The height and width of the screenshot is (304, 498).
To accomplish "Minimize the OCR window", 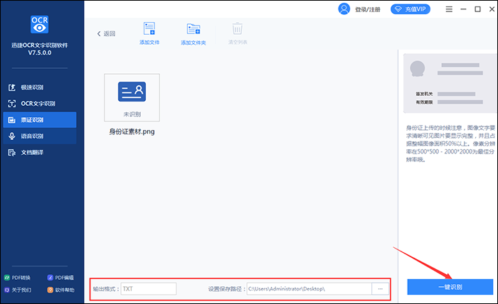I will [463, 9].
